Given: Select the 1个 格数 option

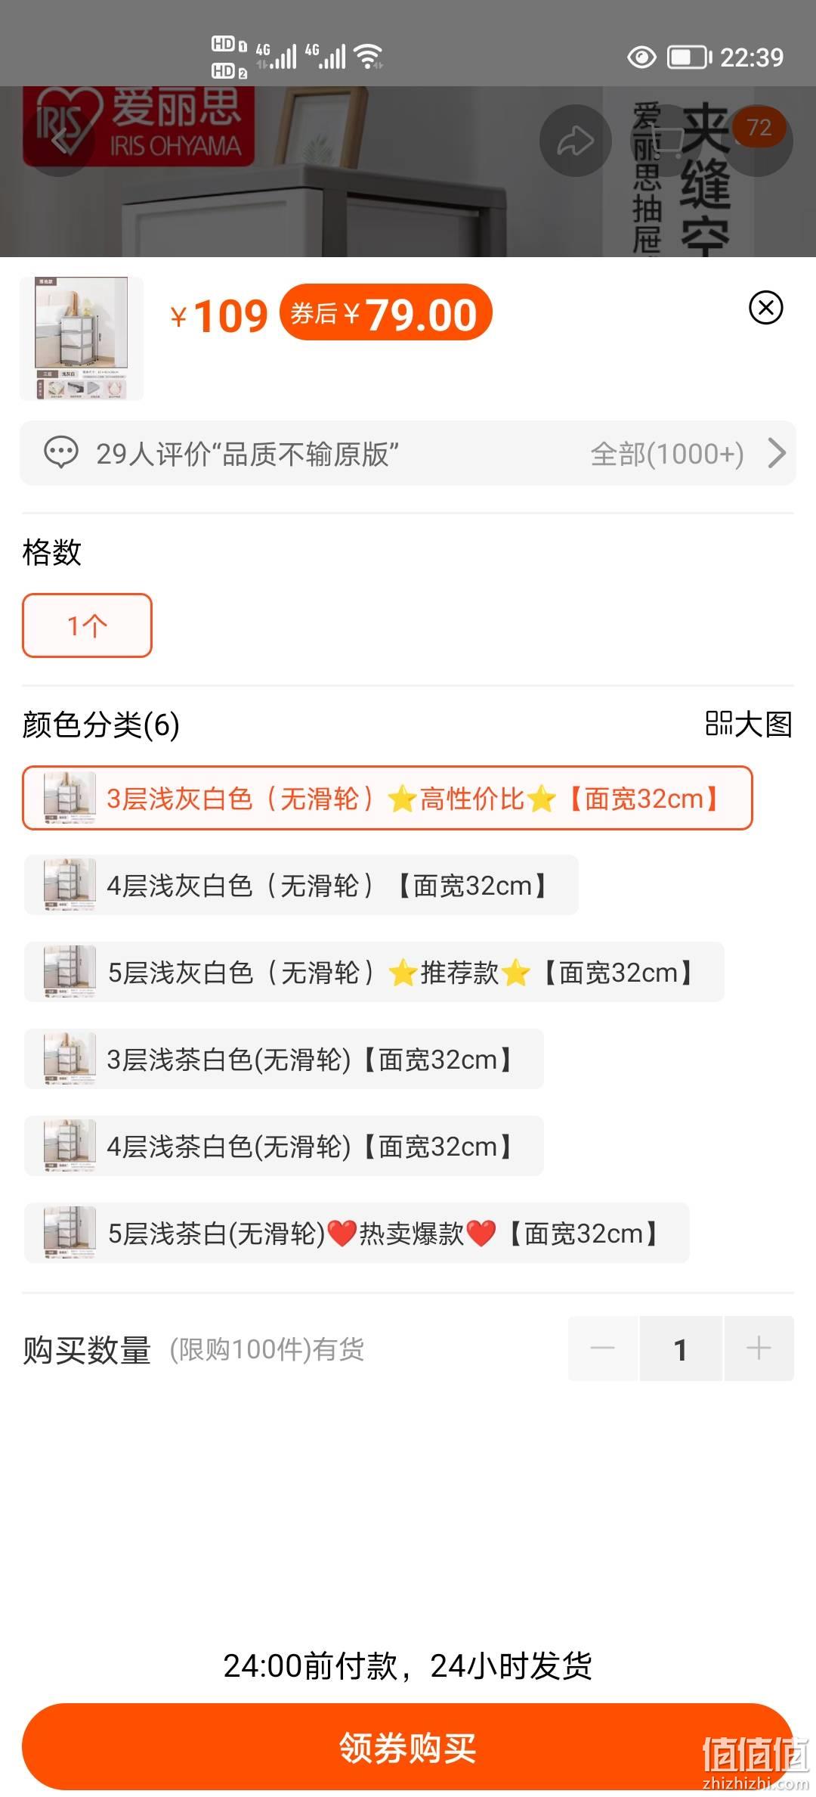Looking at the screenshot, I should [87, 625].
